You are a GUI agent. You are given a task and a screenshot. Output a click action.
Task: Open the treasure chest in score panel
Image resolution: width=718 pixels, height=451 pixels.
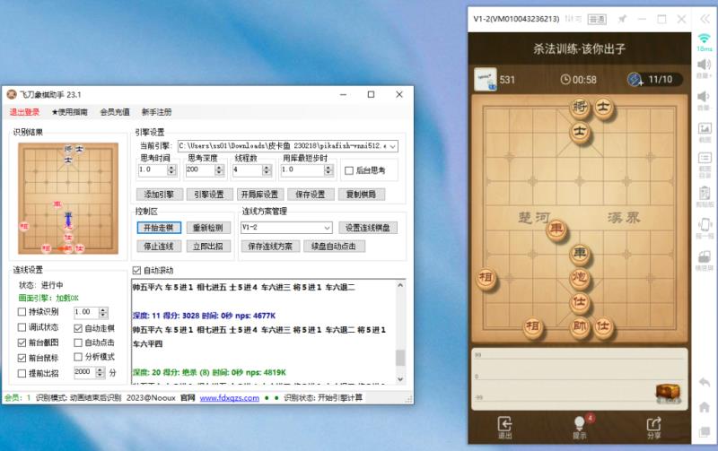[x=668, y=393]
